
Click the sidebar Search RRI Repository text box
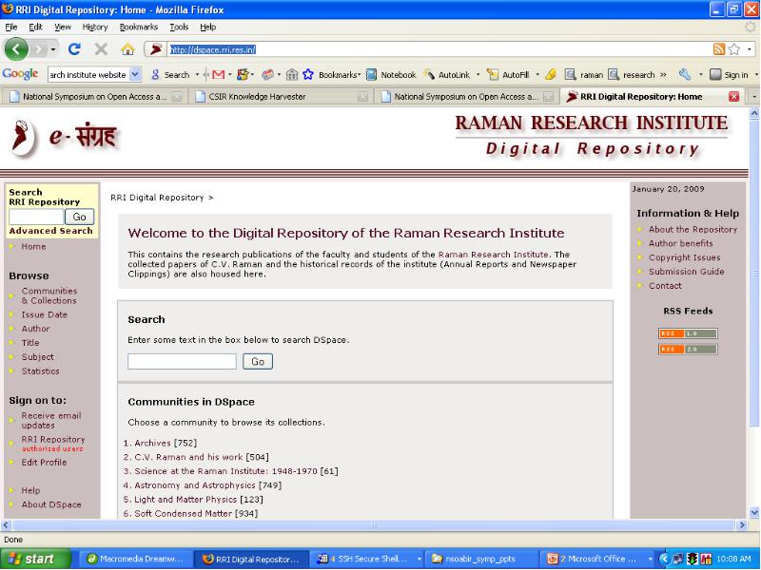point(36,217)
